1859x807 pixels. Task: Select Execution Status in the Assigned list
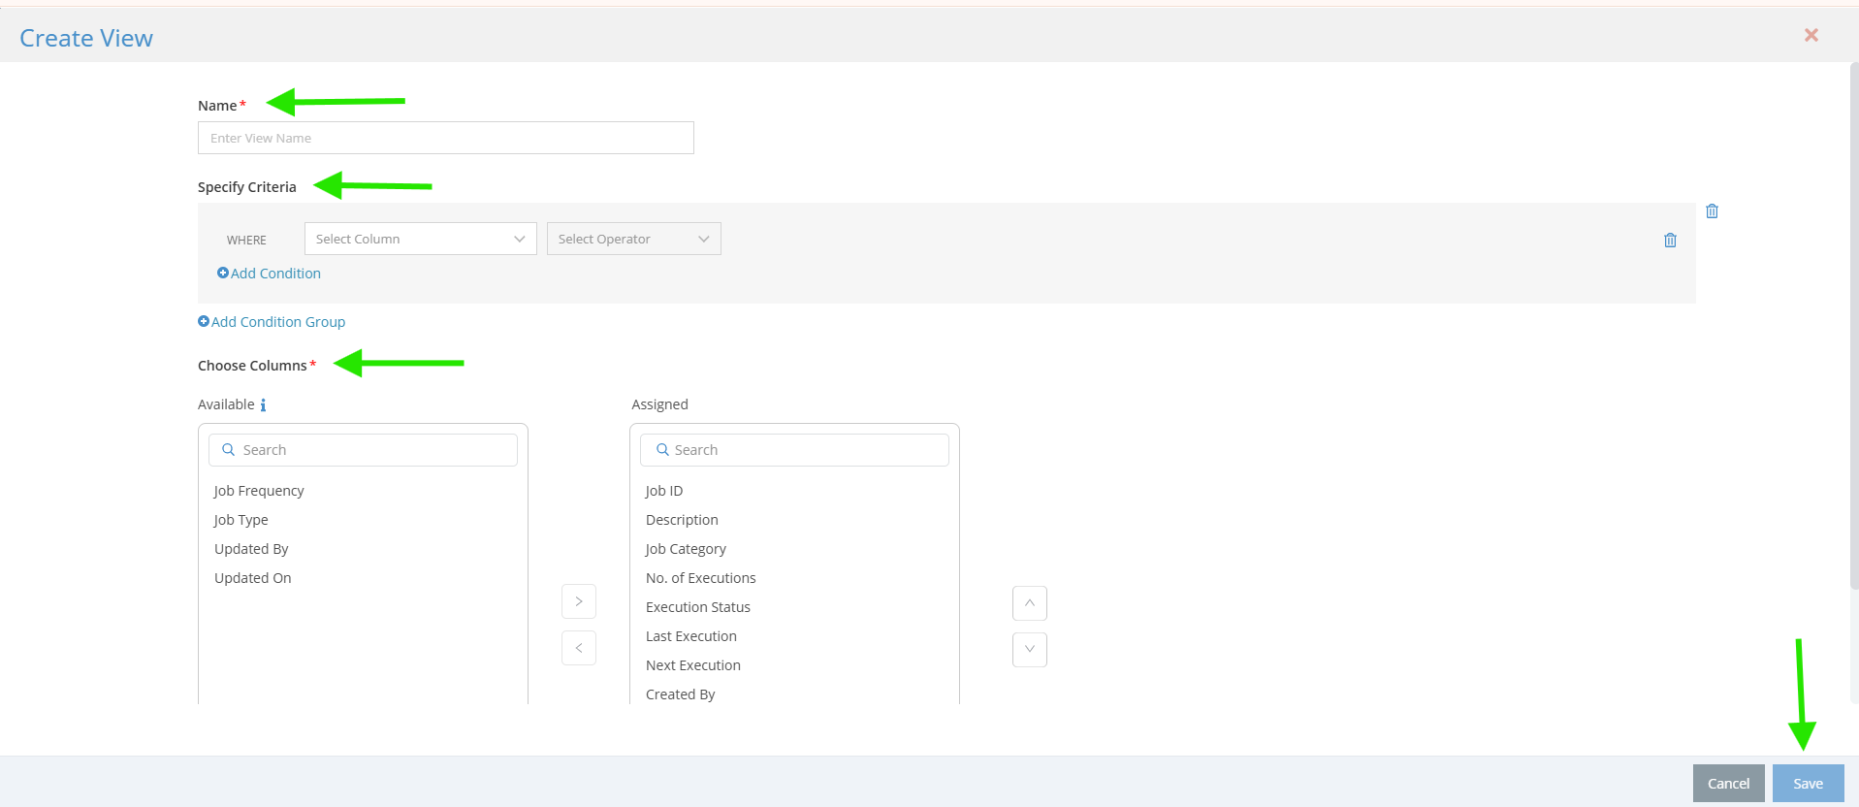[x=698, y=607]
